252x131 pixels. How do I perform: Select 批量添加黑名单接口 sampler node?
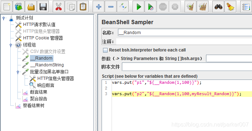click(49, 72)
